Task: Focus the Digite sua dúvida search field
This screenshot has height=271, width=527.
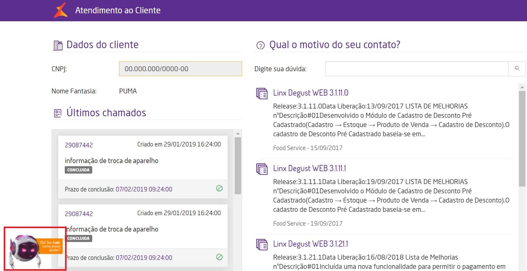Action: pyautogui.click(x=416, y=69)
